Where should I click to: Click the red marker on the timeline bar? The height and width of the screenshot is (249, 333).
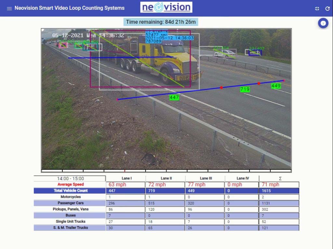(125, 170)
